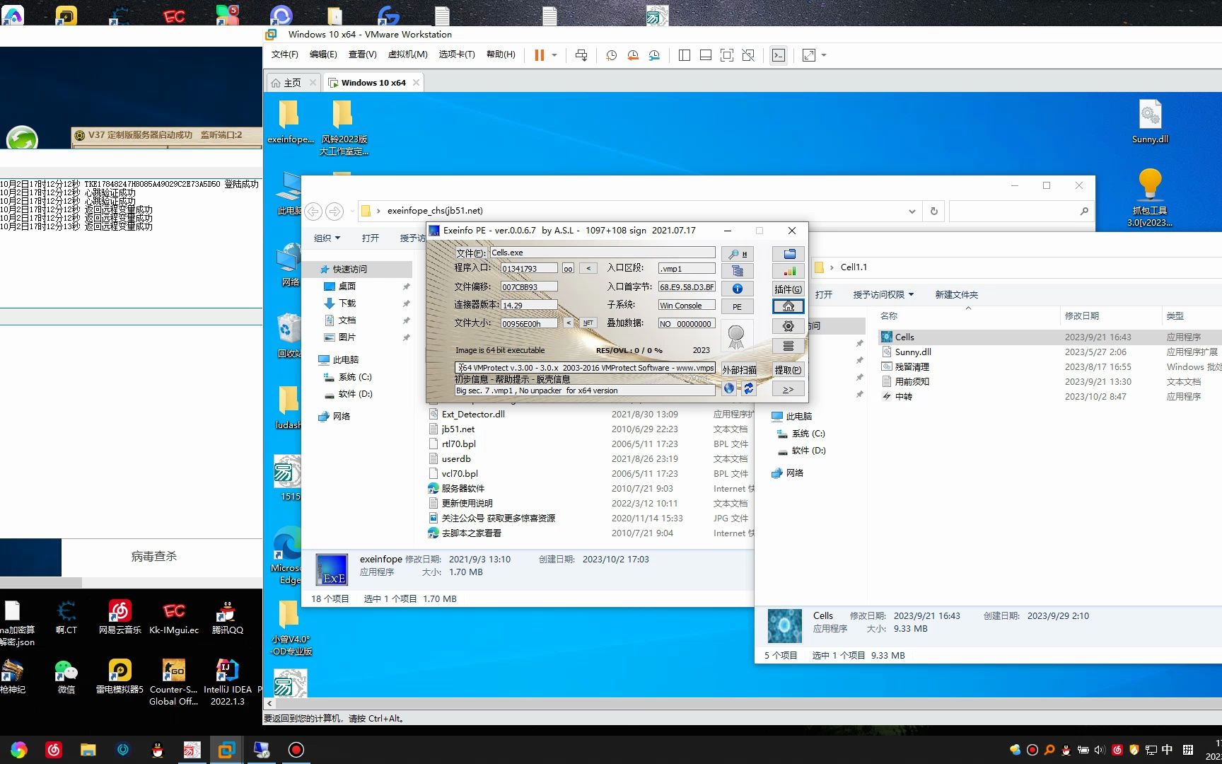Select 更新使用说明 file in the list

[467, 504]
